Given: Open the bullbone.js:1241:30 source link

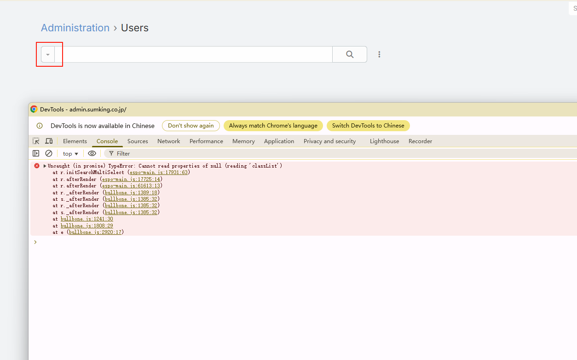Looking at the screenshot, I should 87,219.
